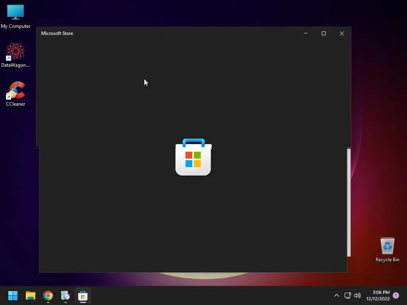Open the network status tray icon
Viewport: 407px width, 305px height.
click(347, 295)
